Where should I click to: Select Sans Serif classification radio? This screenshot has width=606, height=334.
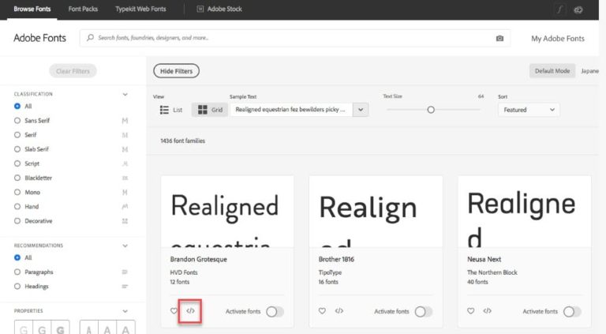[x=17, y=121]
